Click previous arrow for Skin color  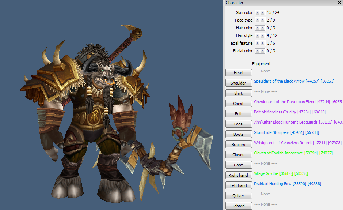click(258, 12)
